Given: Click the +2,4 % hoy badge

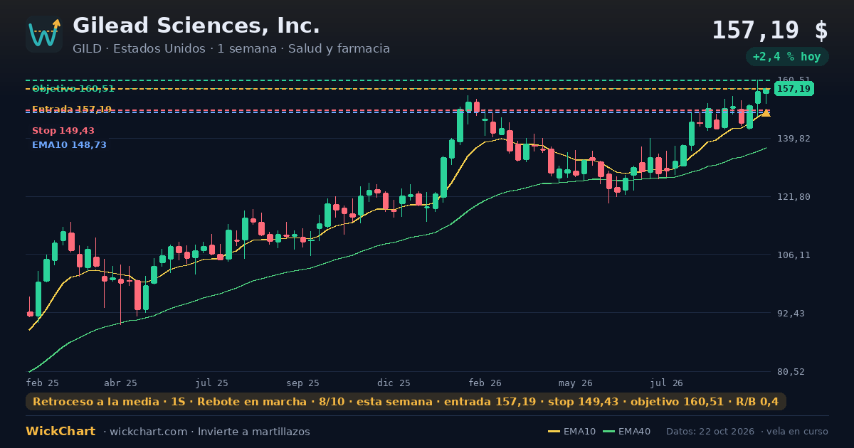Looking at the screenshot, I should tap(787, 57).
